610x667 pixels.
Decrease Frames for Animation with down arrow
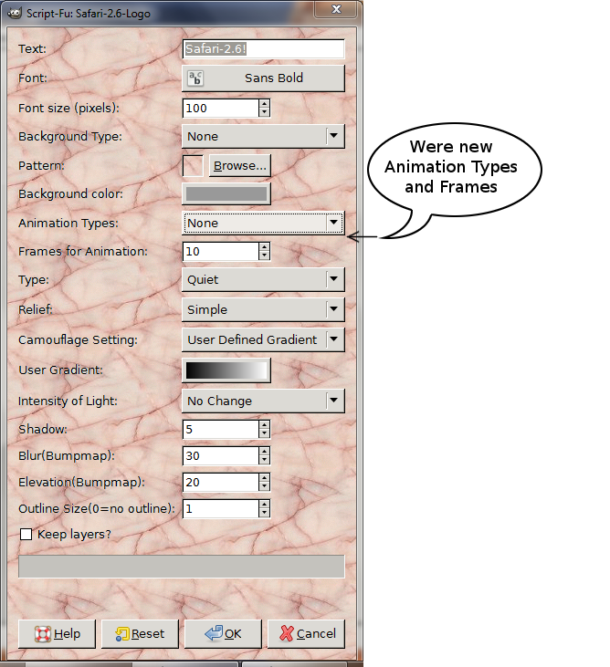(x=264, y=256)
